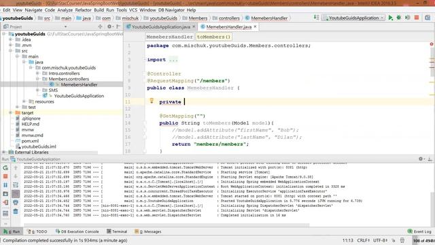The image size is (435, 245).
Task: Open the Terminal tool window
Action: pyautogui.click(x=117, y=231)
